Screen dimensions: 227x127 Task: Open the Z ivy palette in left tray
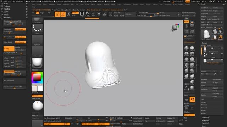coord(6,12)
